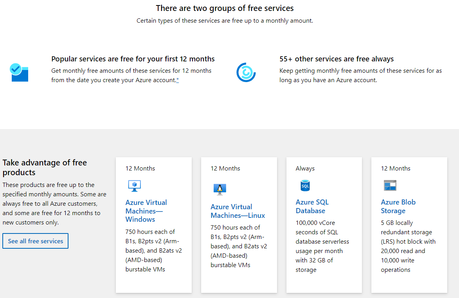Image resolution: width=459 pixels, height=298 pixels.
Task: Click 'Popular services are free' heading
Action: click(133, 59)
